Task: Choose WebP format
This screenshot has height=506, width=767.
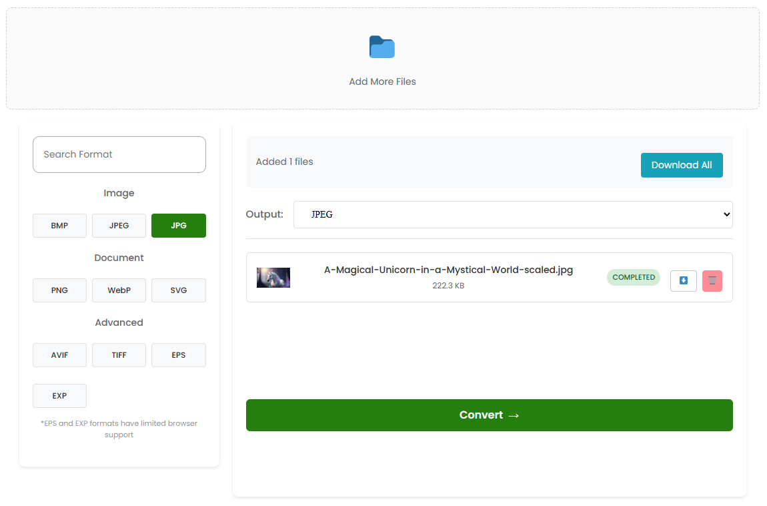Action: 119,290
